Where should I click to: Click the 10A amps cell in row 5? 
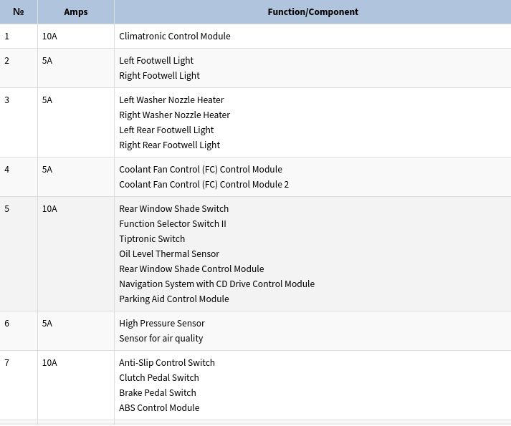[x=76, y=253]
